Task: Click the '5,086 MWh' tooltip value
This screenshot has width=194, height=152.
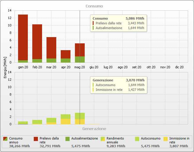Action: pos(135,18)
